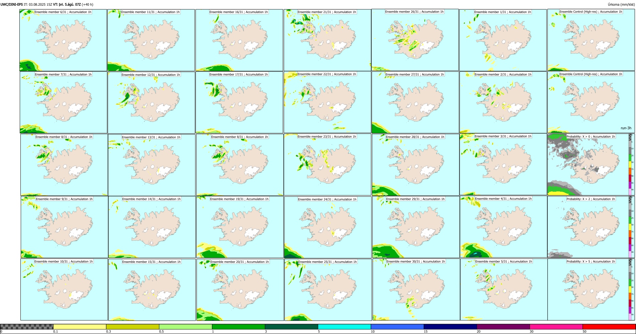Open the Ensemble member 29/31 map

click(416, 227)
